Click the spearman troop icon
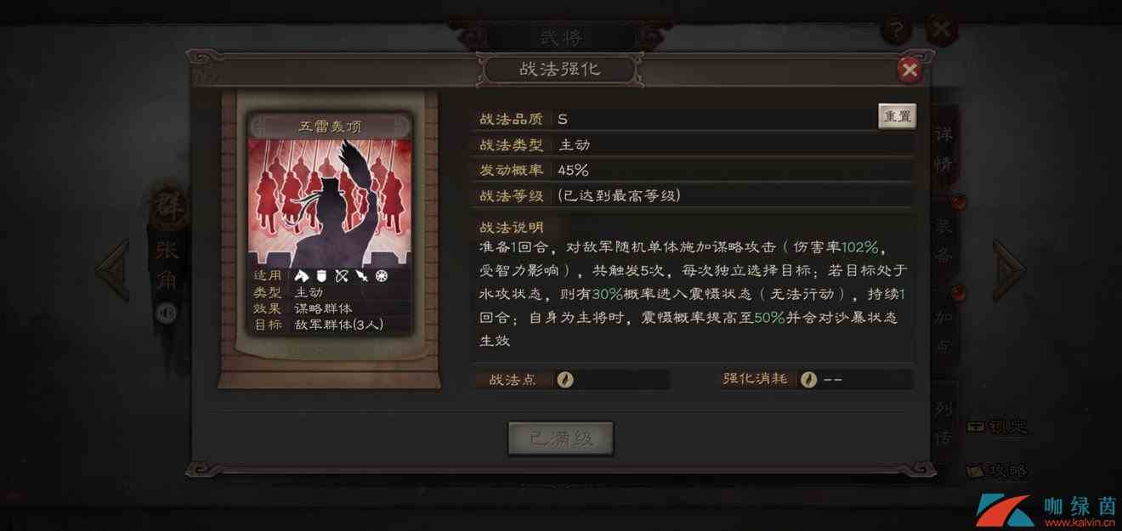 (x=361, y=276)
